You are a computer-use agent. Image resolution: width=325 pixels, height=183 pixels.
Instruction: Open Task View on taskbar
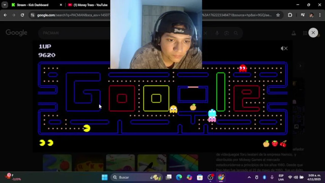pyautogui.click(x=169, y=177)
